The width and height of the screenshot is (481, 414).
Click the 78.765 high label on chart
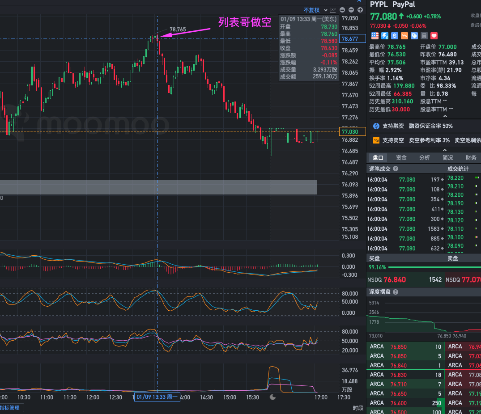[x=178, y=30]
